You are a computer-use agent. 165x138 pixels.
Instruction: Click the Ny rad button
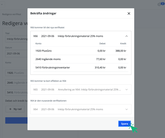tap(15, 109)
